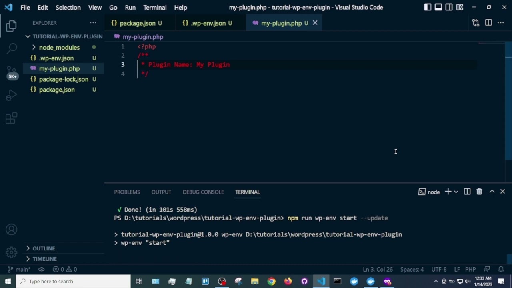Open the Go menu
Screen dimensions: 512x288
click(x=113, y=7)
